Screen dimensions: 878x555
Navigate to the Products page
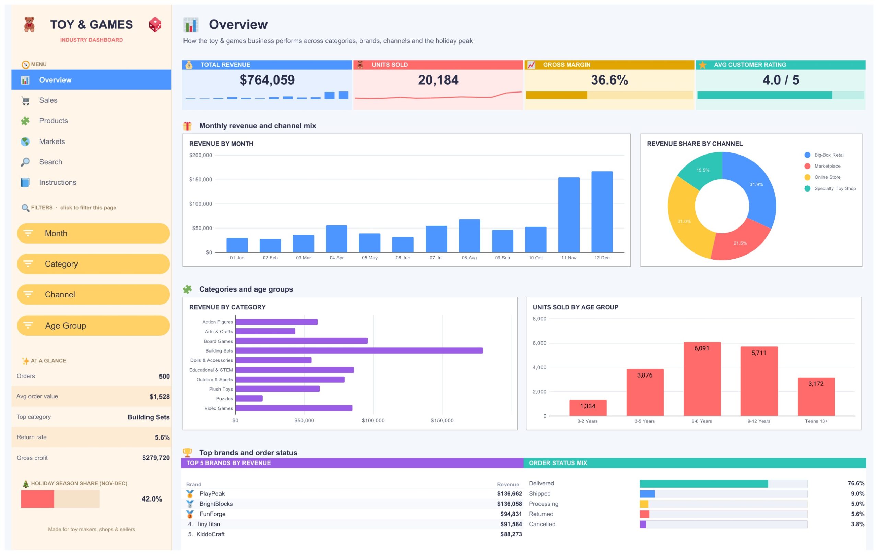(92, 121)
